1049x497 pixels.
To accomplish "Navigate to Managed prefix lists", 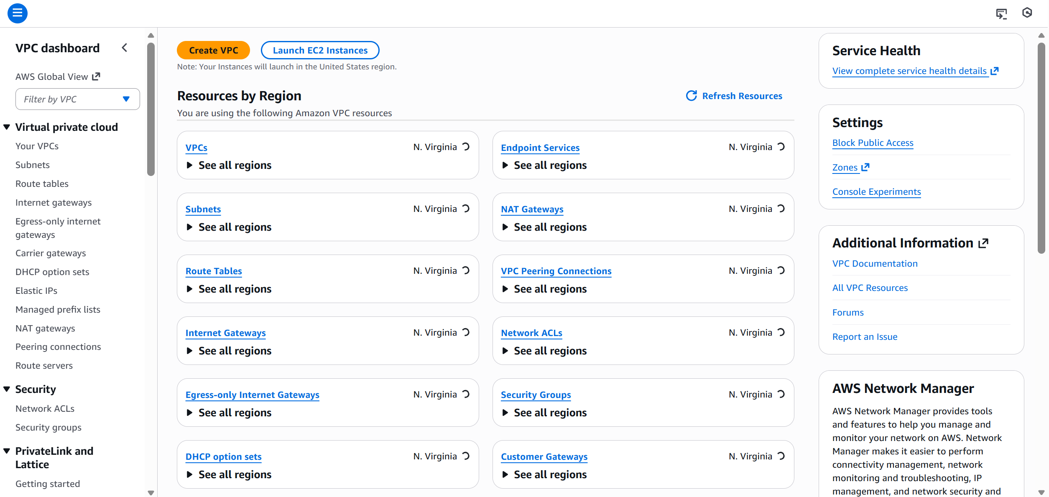I will [x=58, y=310].
